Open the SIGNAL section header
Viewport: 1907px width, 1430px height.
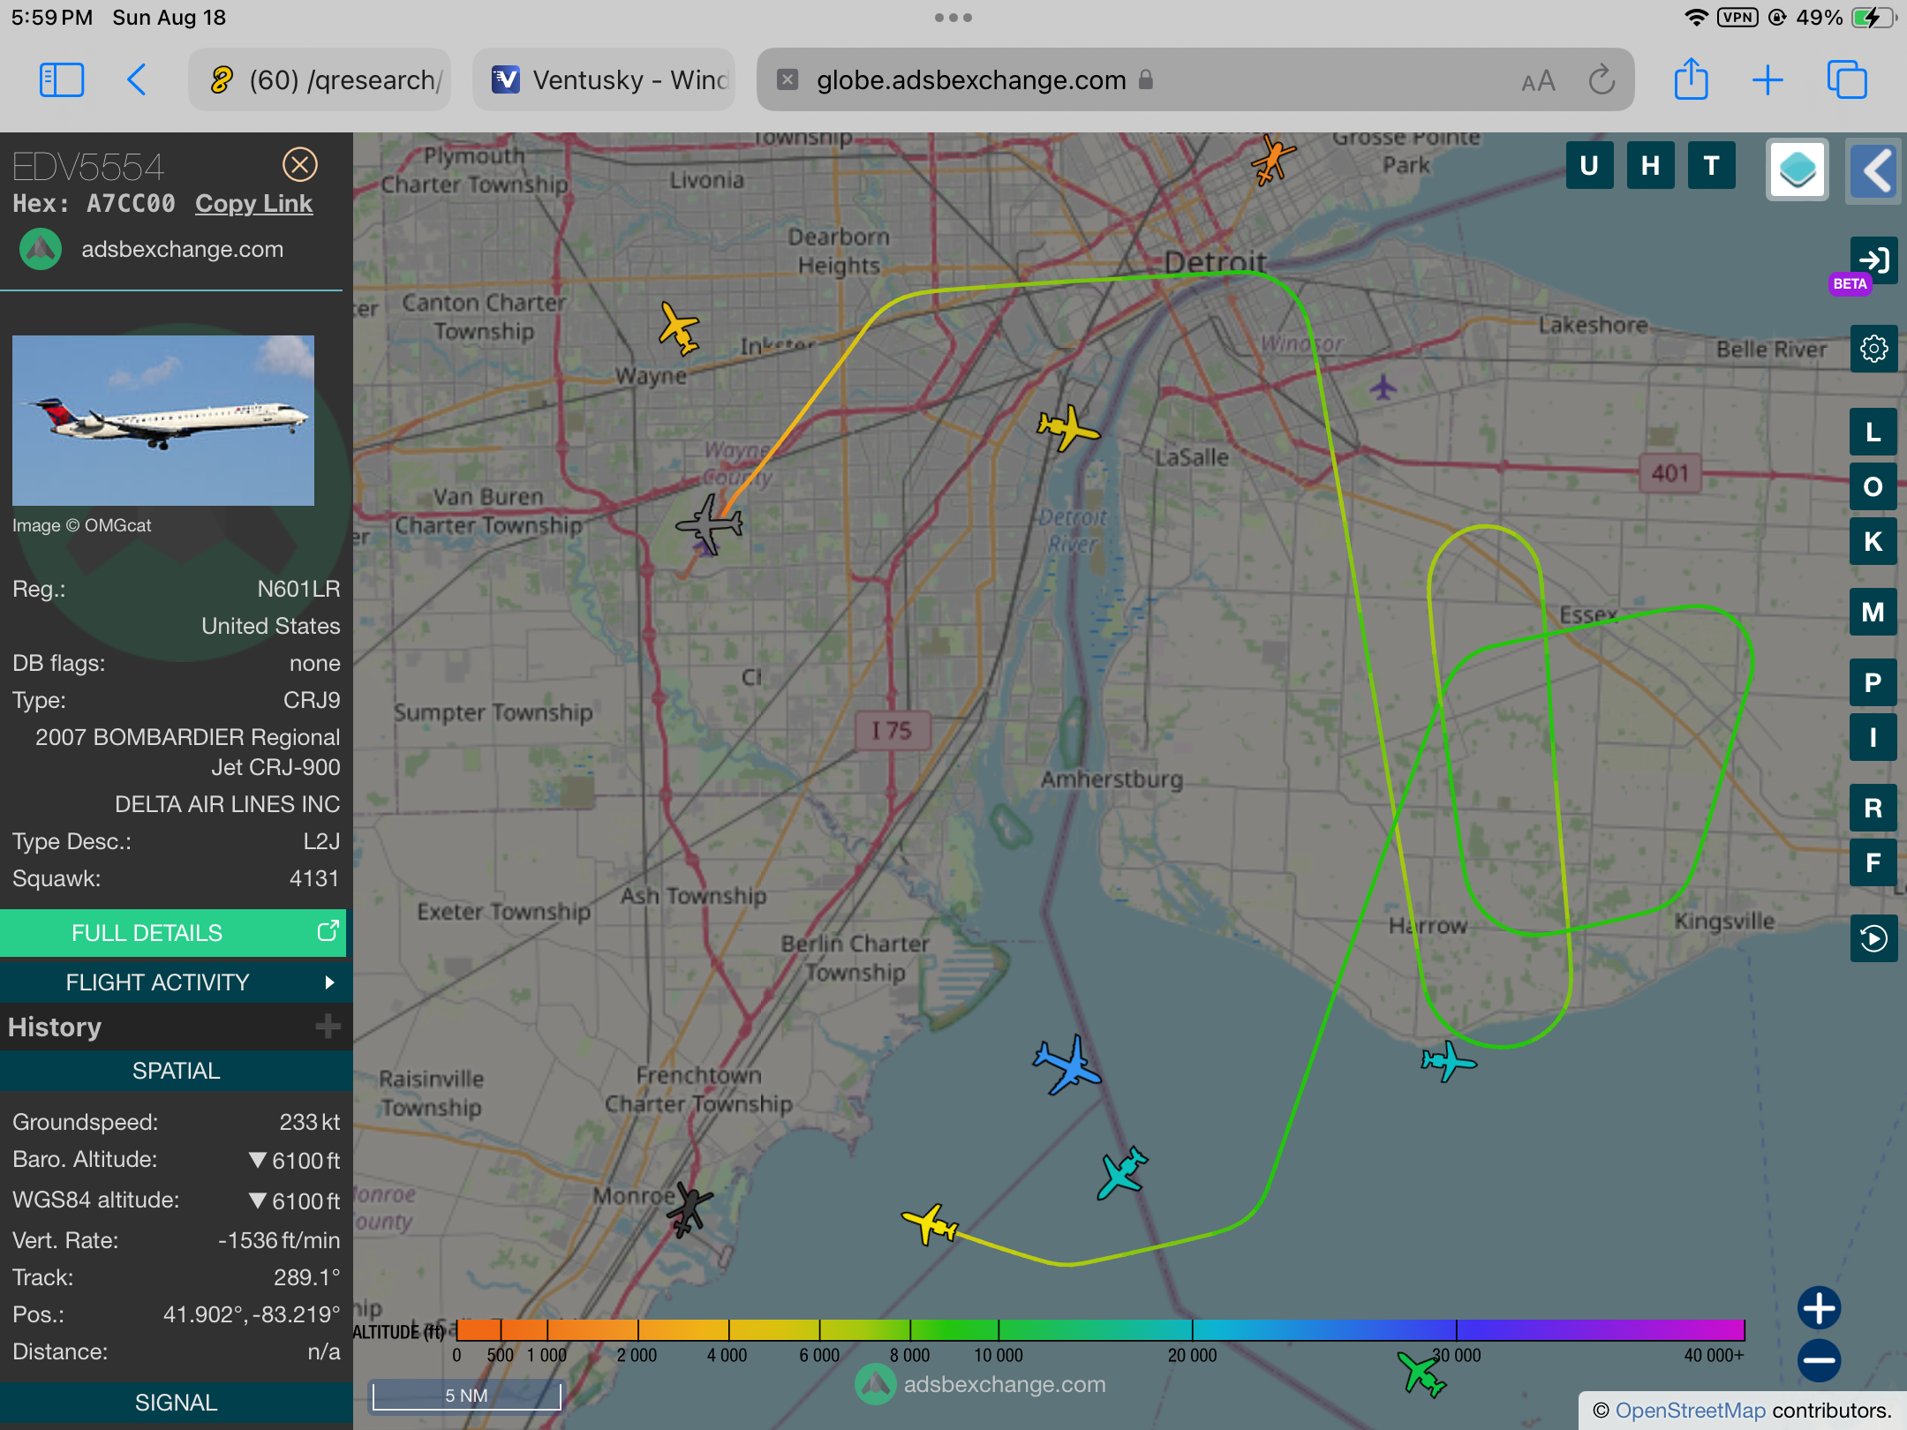click(x=176, y=1403)
